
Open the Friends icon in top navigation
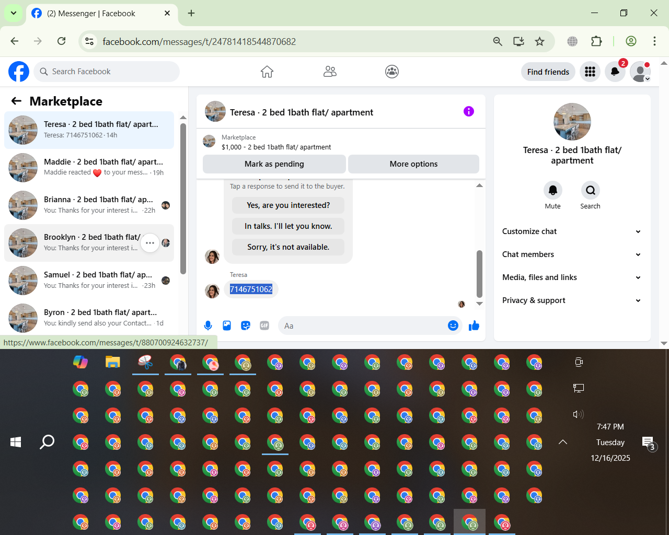[x=330, y=72]
